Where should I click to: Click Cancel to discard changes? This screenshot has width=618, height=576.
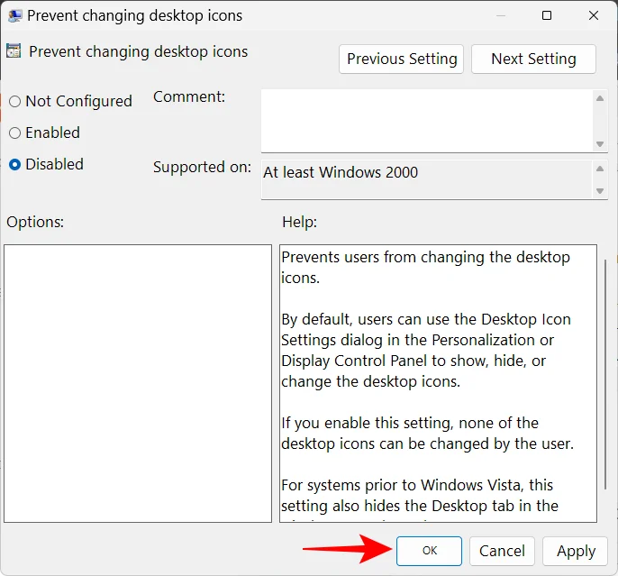502,551
